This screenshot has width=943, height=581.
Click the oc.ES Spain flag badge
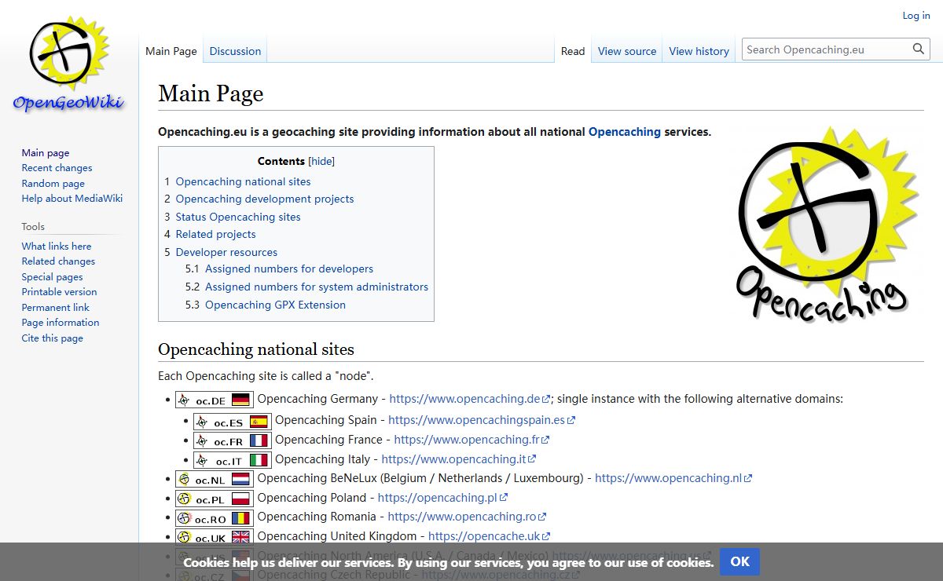[x=233, y=422]
